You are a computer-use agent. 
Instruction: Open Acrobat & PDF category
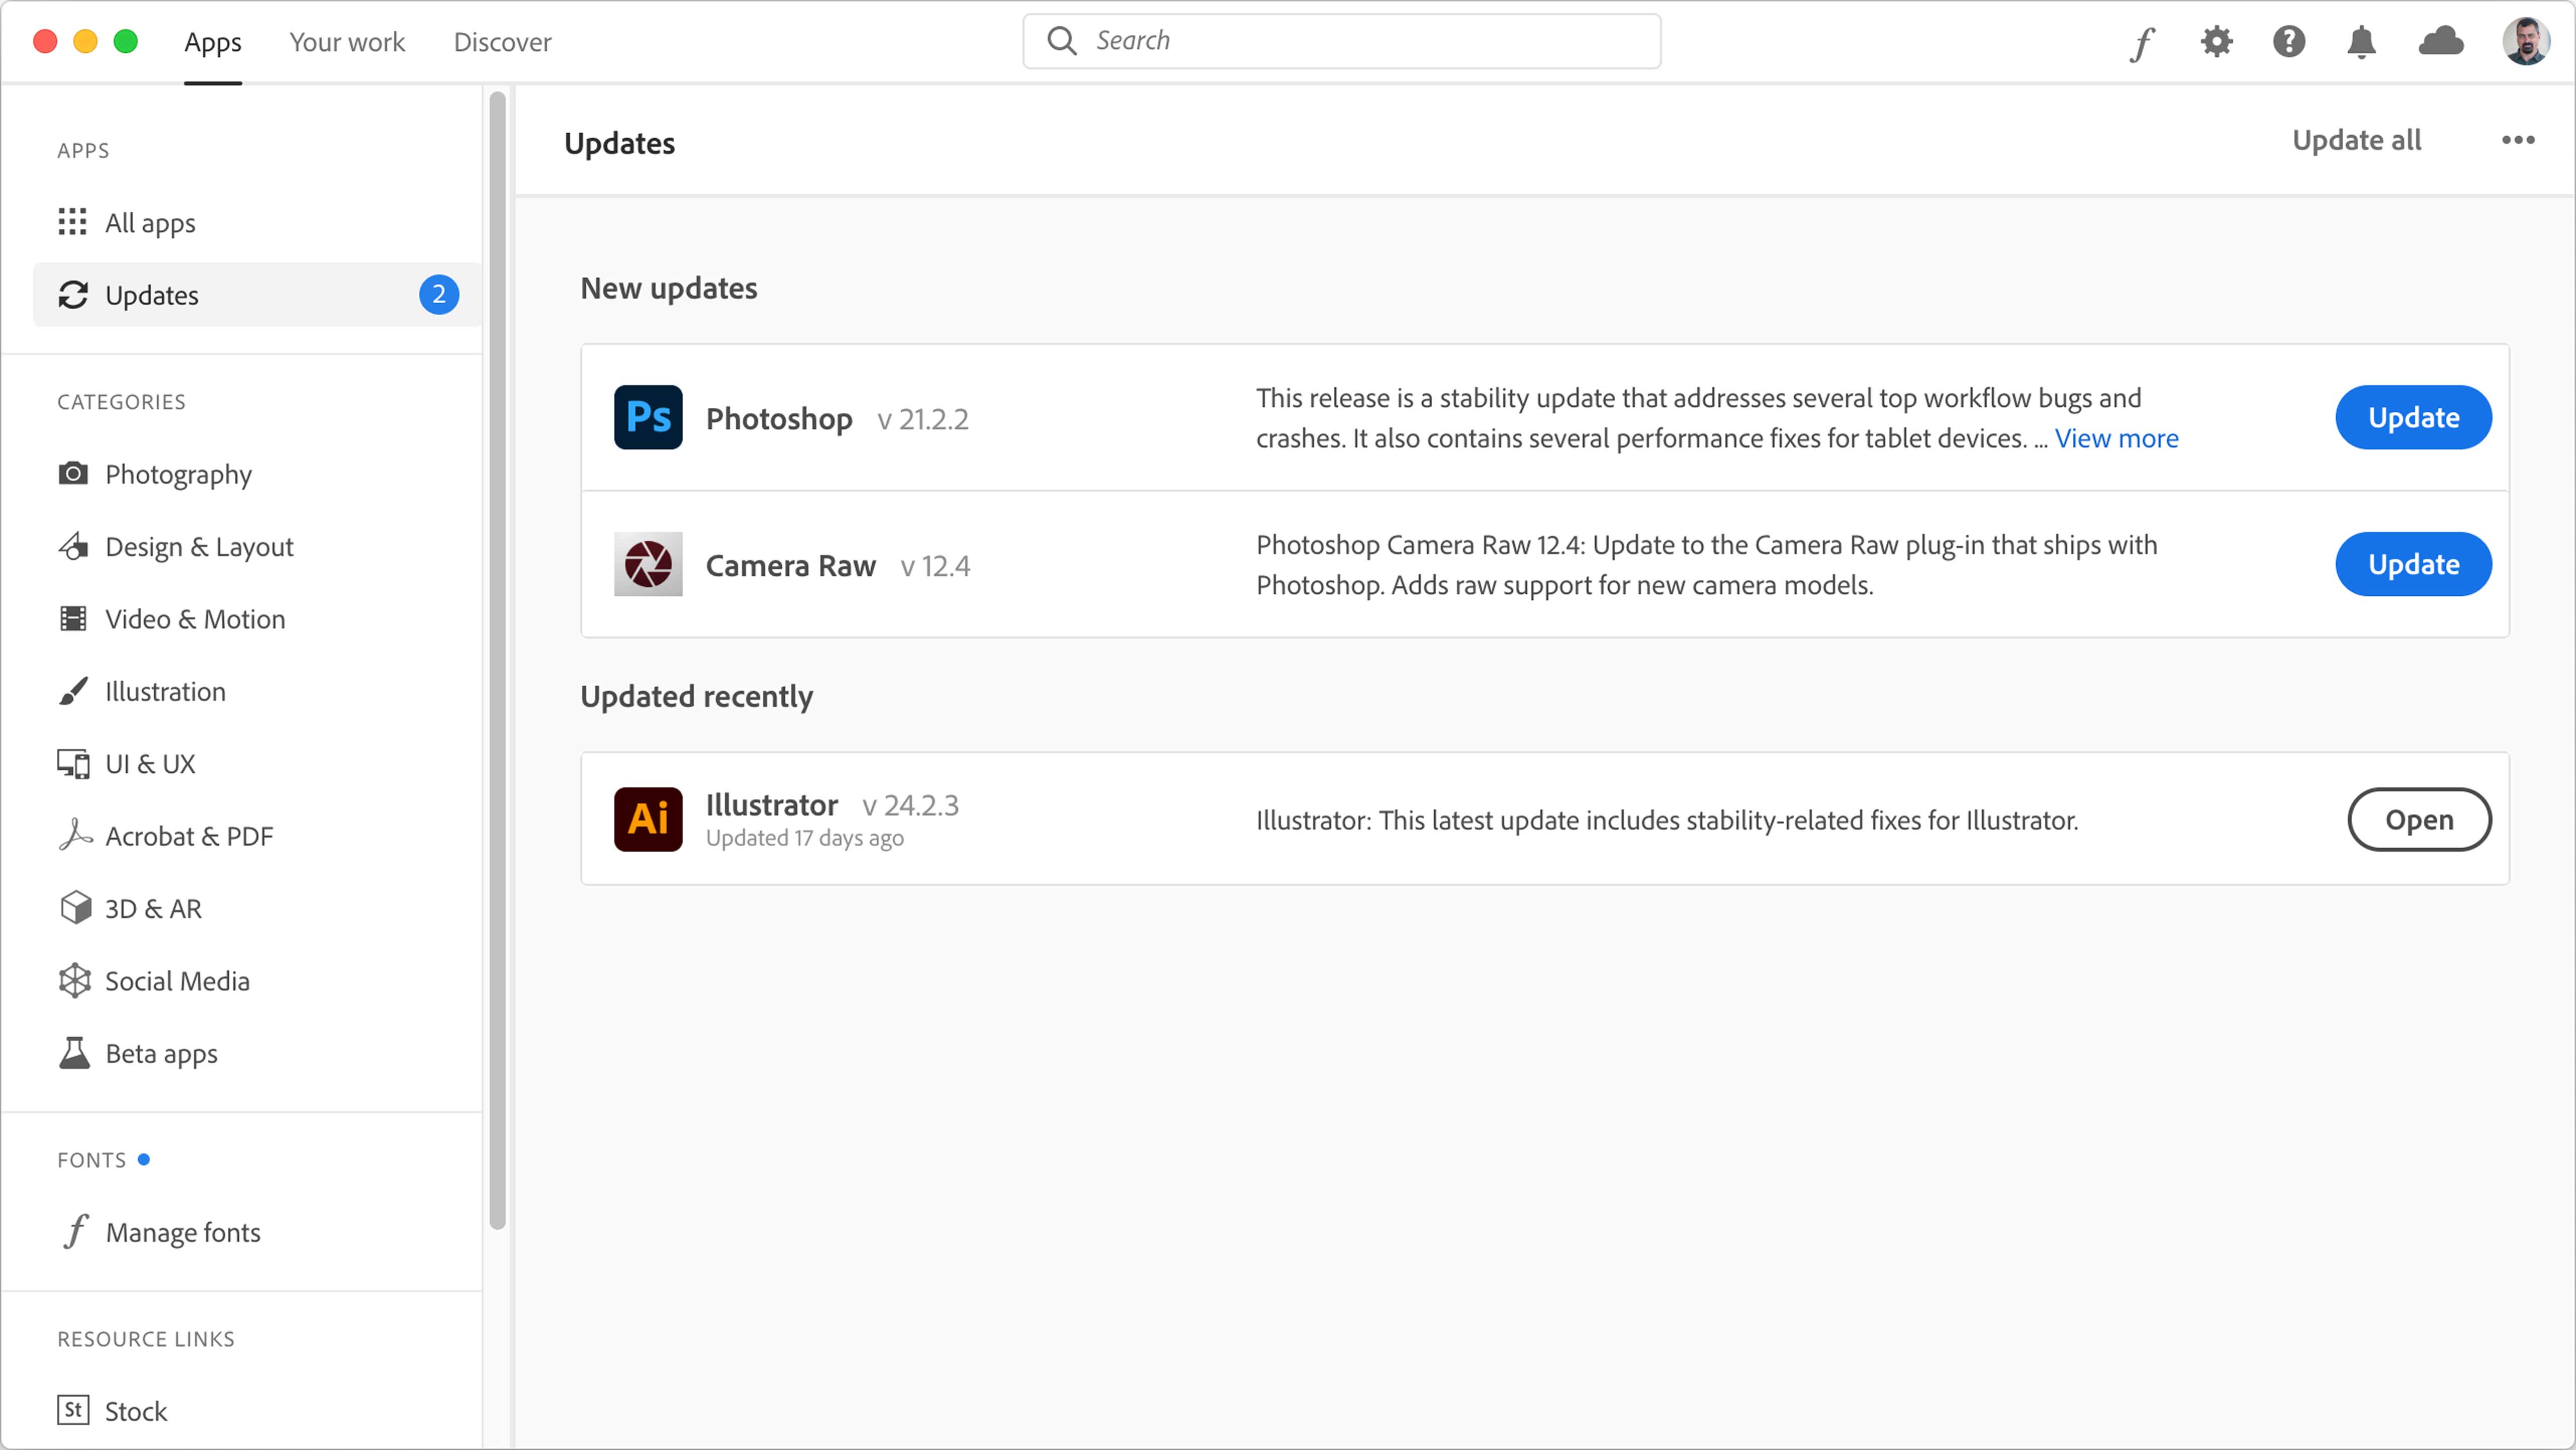[258, 836]
